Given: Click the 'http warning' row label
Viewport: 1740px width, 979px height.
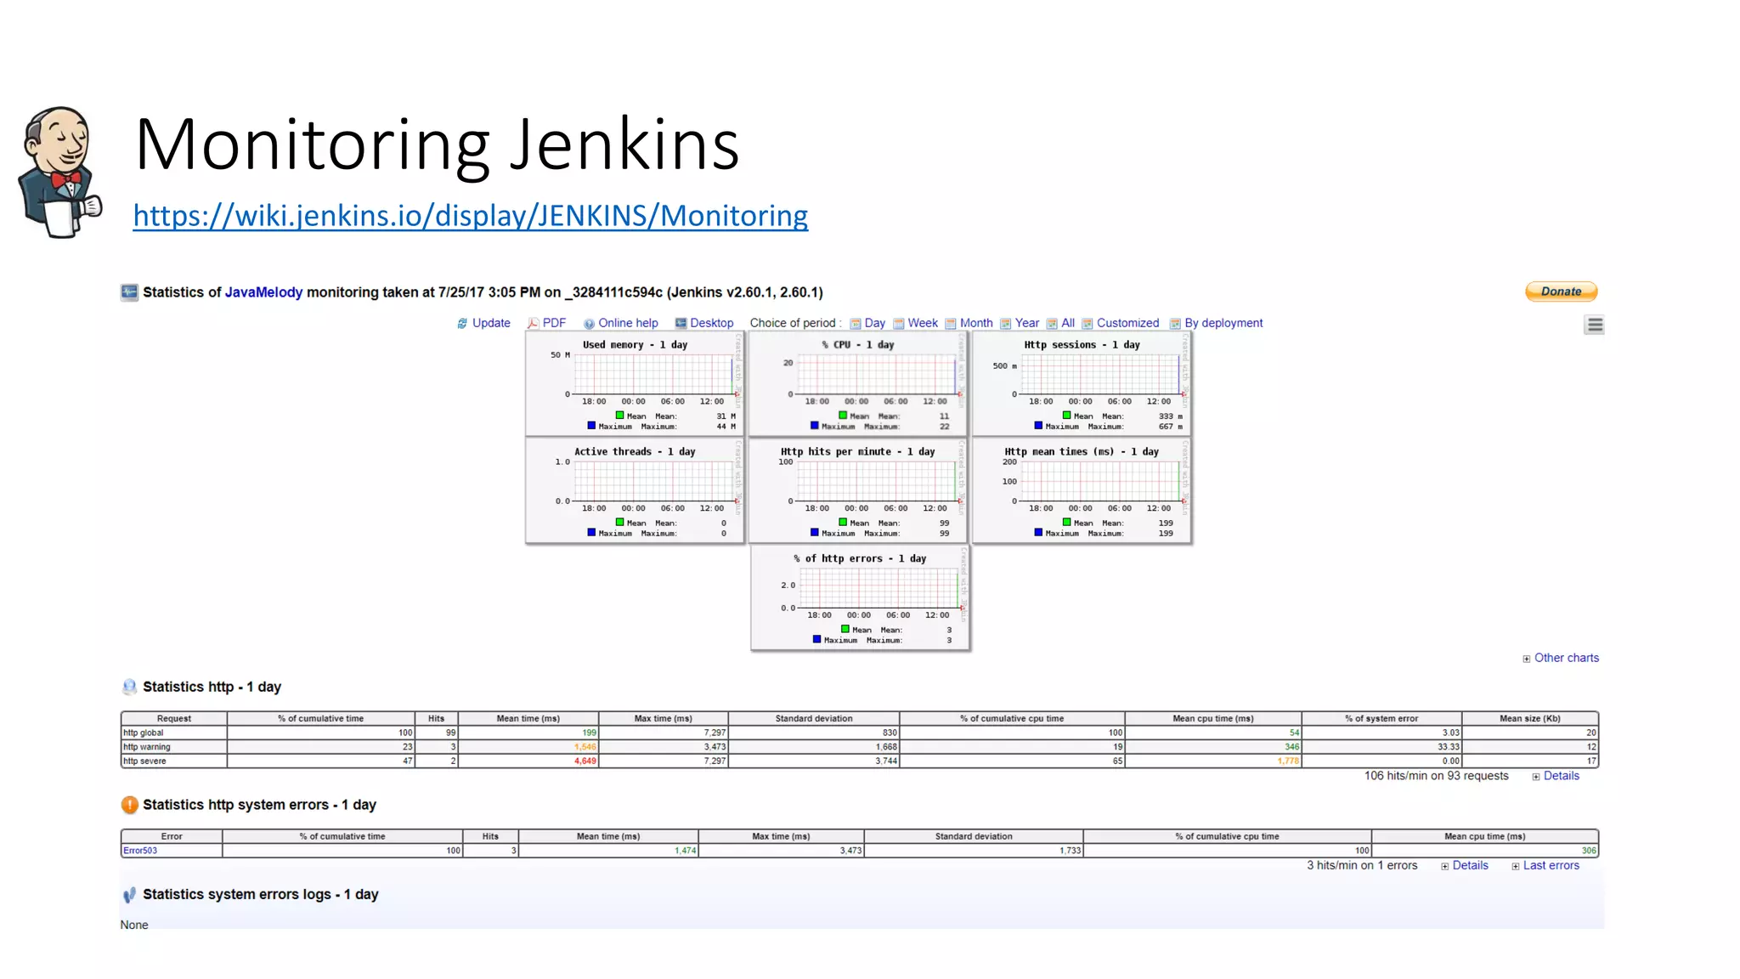Looking at the screenshot, I should 147,747.
